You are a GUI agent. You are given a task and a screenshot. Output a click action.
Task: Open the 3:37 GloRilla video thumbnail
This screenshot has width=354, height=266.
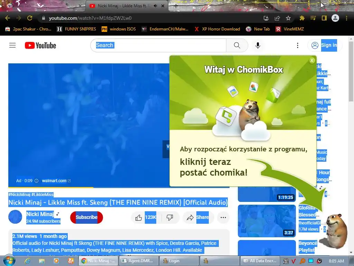click(x=267, y=221)
